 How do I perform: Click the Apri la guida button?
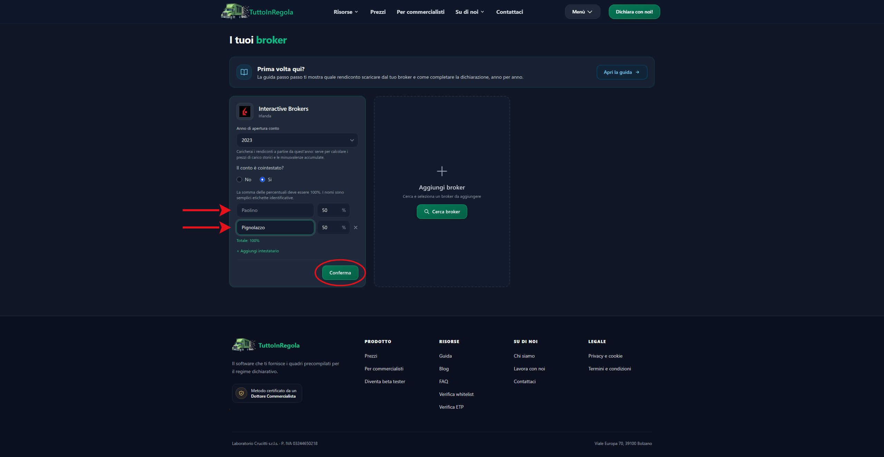tap(622, 72)
